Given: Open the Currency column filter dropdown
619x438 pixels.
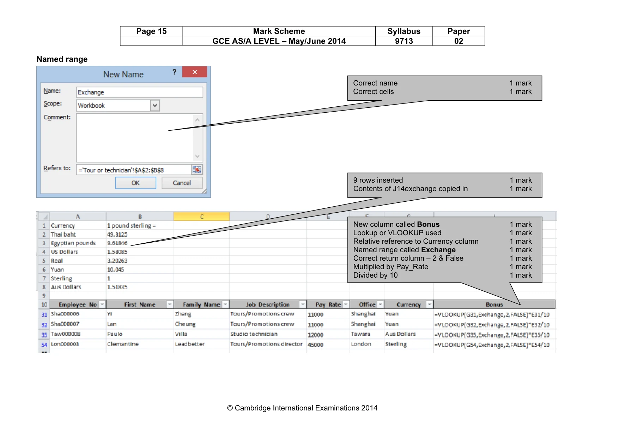Looking at the screenshot, I should (429, 304).
